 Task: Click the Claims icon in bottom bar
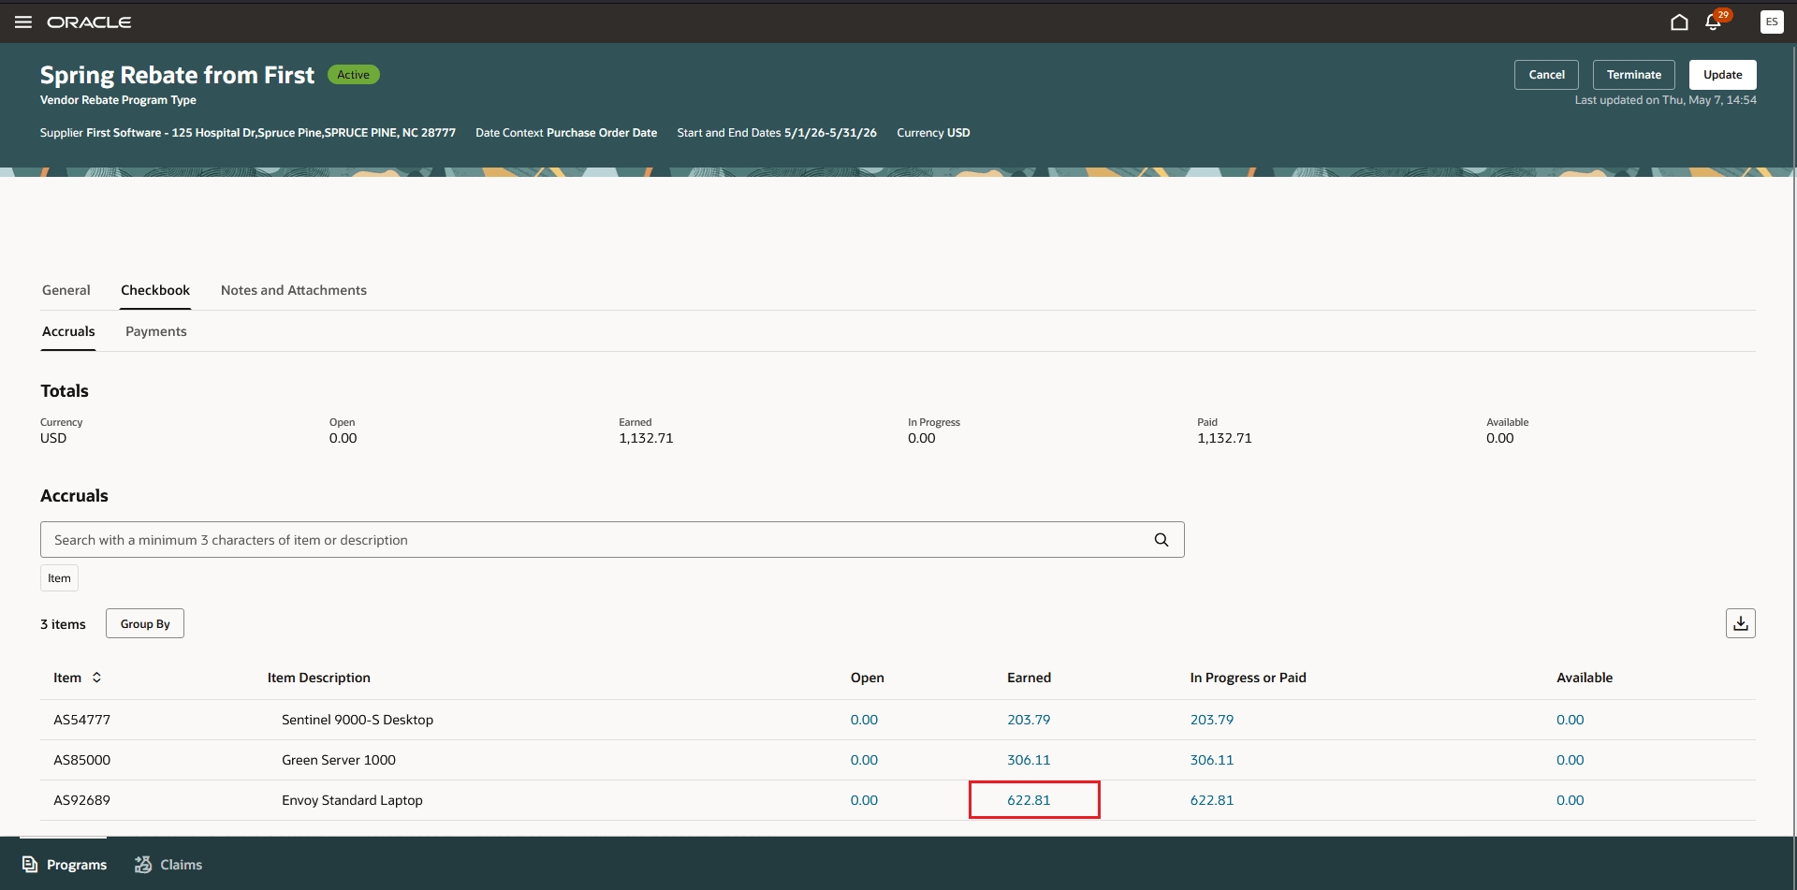[x=143, y=865]
